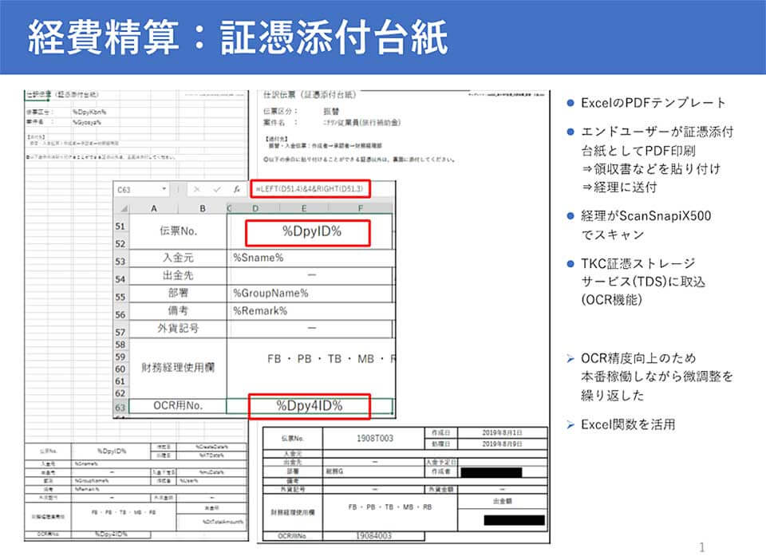Click the text ⇒経理に送付
766x560 pixels.
619,187
